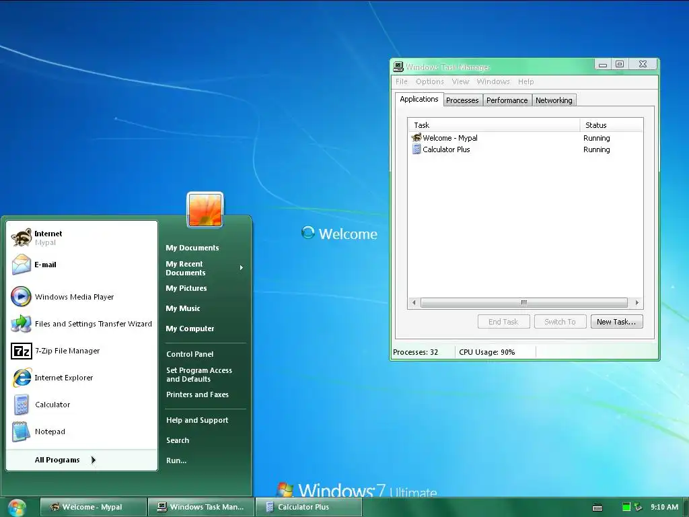
Task: Open Run... dialog from Start menu
Action: click(x=176, y=460)
